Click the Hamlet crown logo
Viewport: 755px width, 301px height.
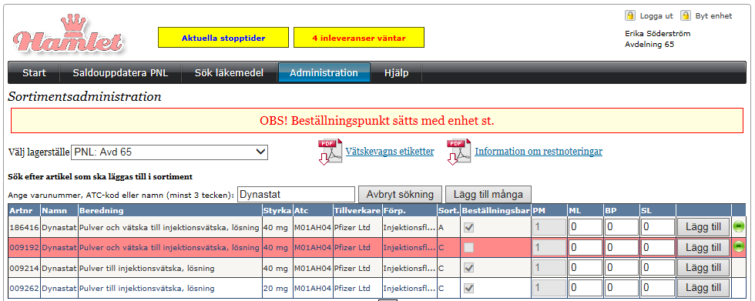click(x=68, y=35)
